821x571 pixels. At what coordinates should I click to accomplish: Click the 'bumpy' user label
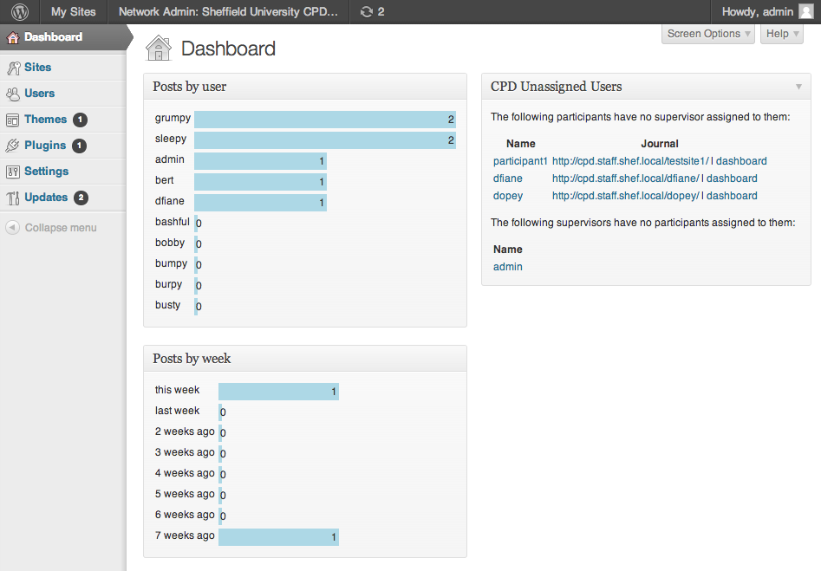click(171, 263)
